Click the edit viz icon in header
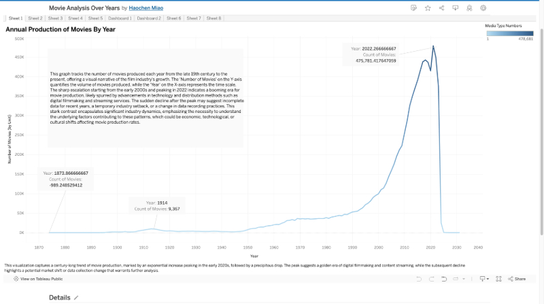This screenshot has width=544, height=304. [x=413, y=7]
